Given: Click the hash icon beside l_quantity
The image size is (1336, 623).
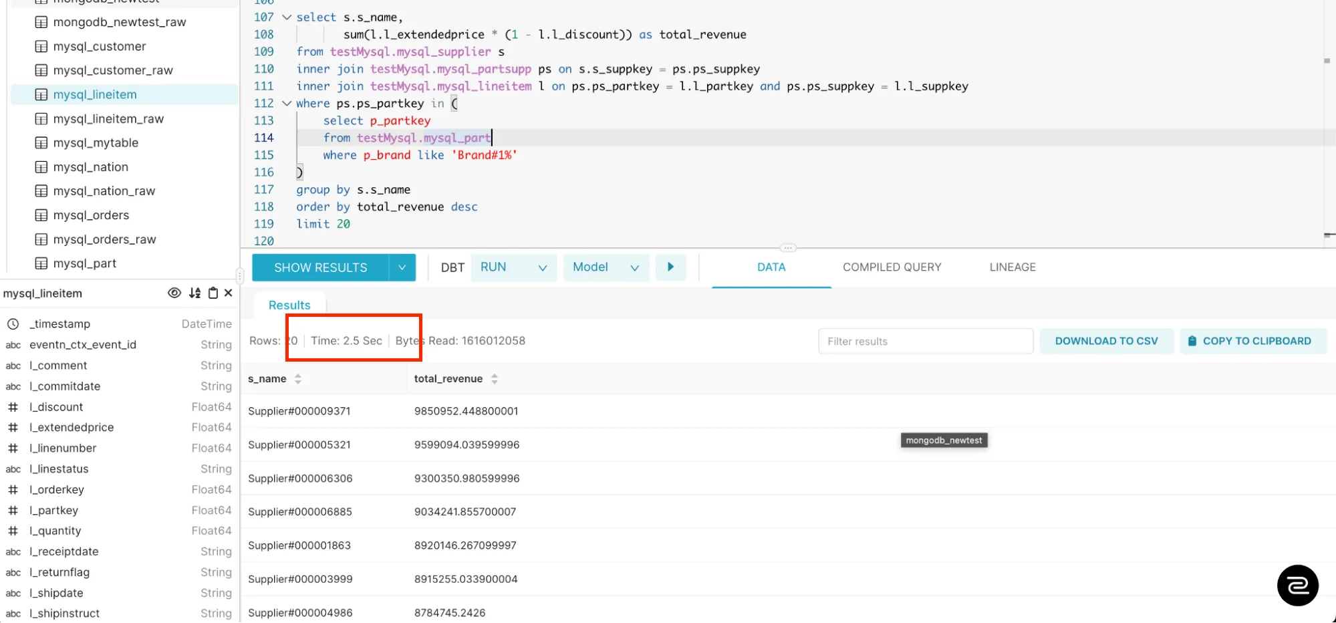Looking at the screenshot, I should click(13, 531).
